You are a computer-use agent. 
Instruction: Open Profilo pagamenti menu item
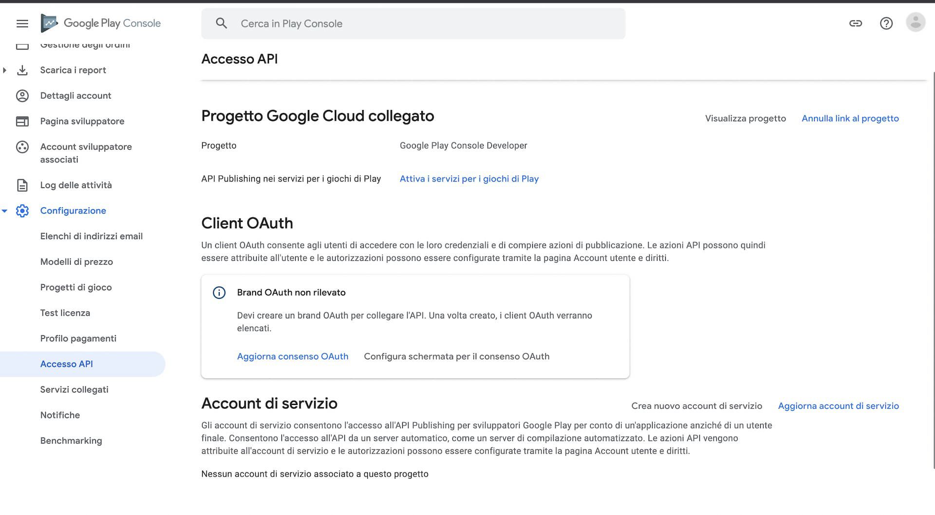[78, 338]
